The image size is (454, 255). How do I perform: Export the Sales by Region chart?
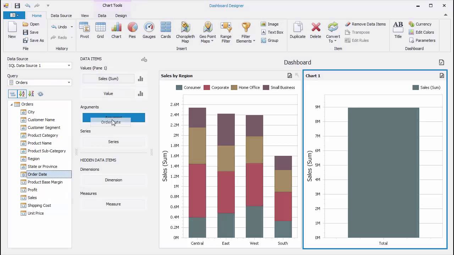point(290,75)
